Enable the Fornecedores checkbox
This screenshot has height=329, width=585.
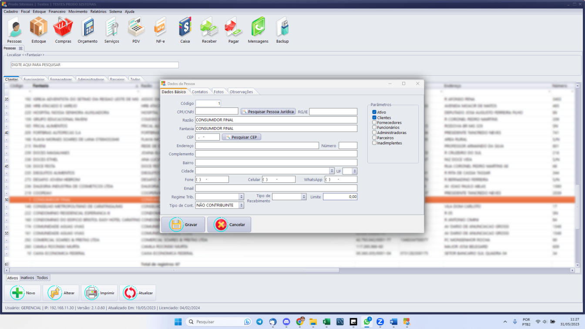coord(373,122)
